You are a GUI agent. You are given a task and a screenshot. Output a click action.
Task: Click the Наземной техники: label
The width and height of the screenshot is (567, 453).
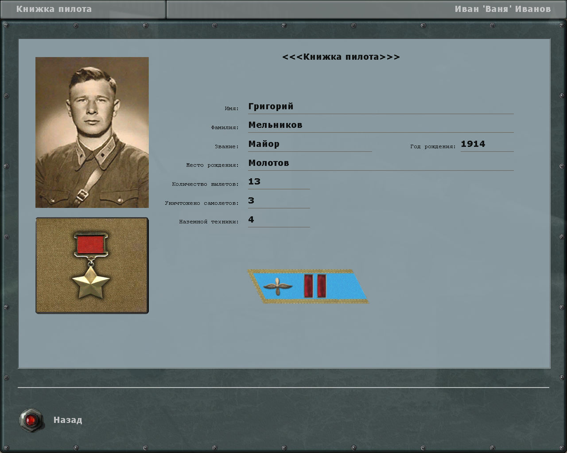(209, 222)
